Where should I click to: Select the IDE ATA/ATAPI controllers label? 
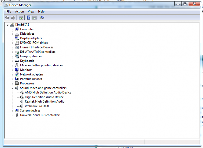(x=38, y=52)
